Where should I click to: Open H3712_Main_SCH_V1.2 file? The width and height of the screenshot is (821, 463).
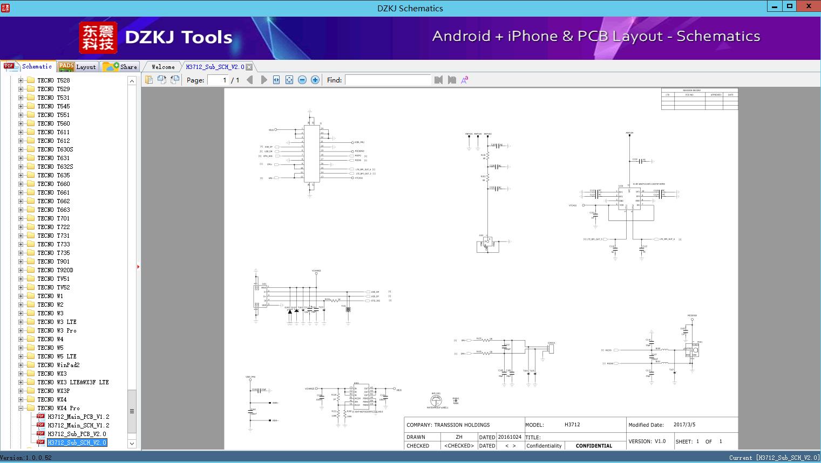78,425
